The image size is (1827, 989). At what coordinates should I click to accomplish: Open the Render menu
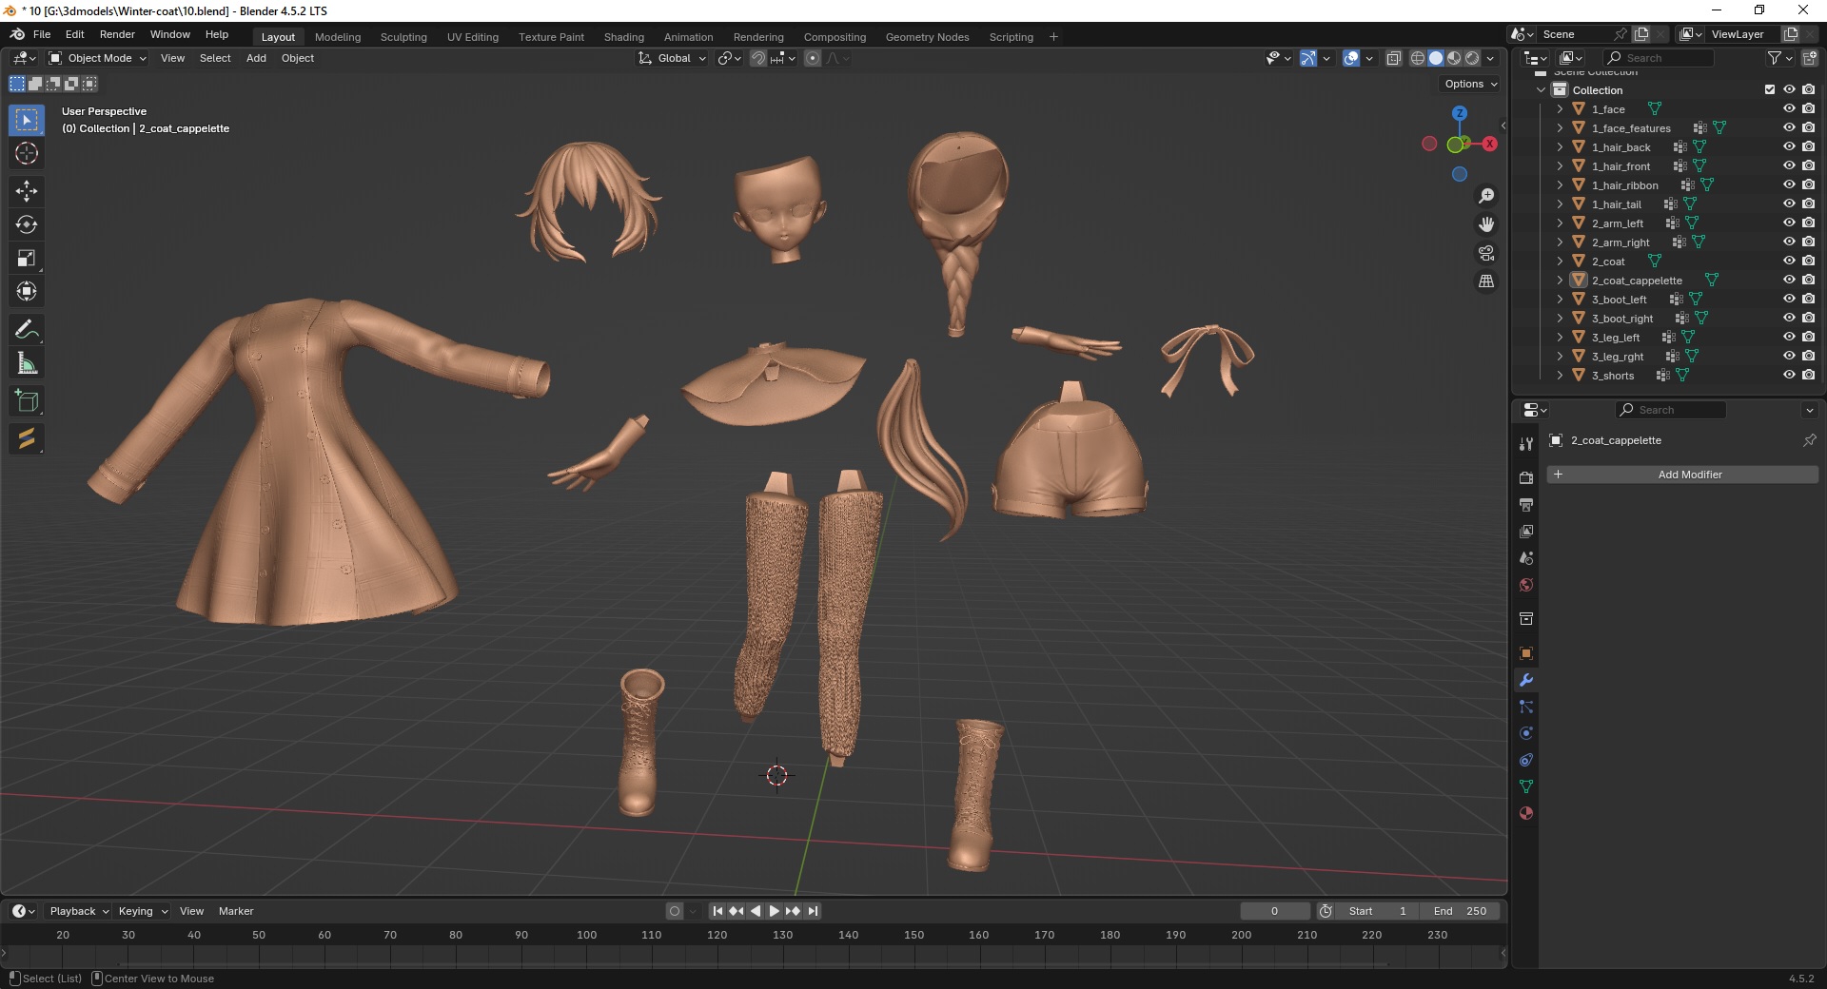(117, 34)
